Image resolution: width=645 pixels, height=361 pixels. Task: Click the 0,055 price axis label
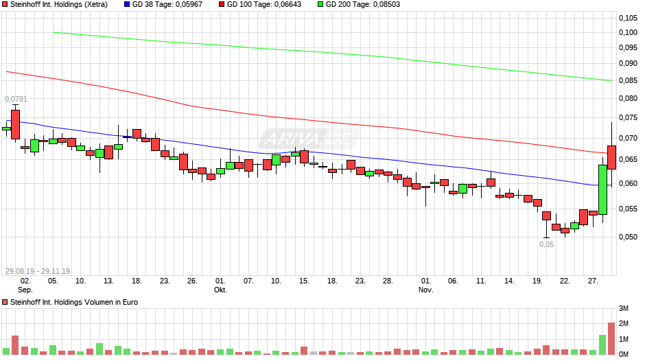(x=628, y=209)
